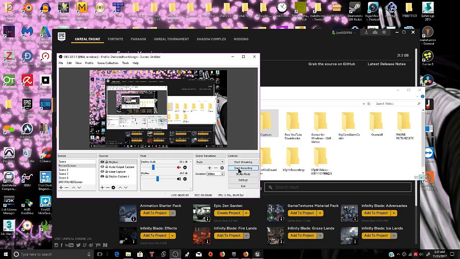Open Infinity Blade: Grass Lands dropdown arrow
The width and height of the screenshot is (460, 259).
coord(320,236)
